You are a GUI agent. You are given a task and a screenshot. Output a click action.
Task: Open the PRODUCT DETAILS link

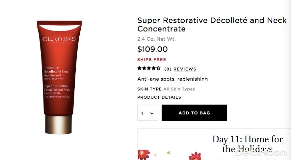pyautogui.click(x=159, y=97)
